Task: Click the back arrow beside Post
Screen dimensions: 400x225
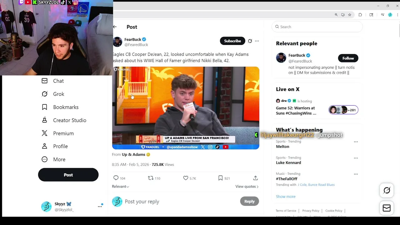Action: pyautogui.click(x=115, y=27)
